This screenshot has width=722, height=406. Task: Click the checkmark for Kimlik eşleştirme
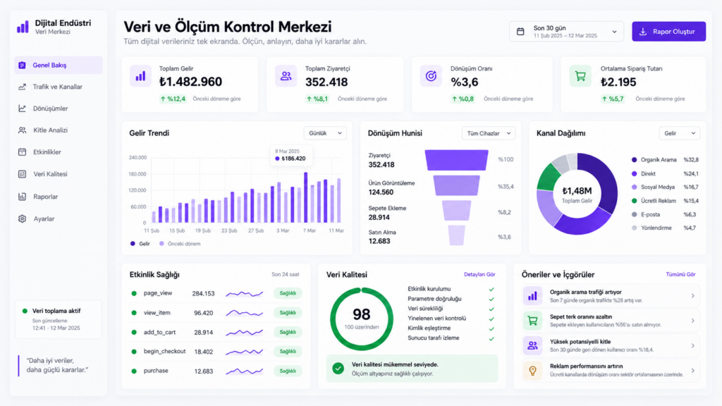[x=491, y=328]
